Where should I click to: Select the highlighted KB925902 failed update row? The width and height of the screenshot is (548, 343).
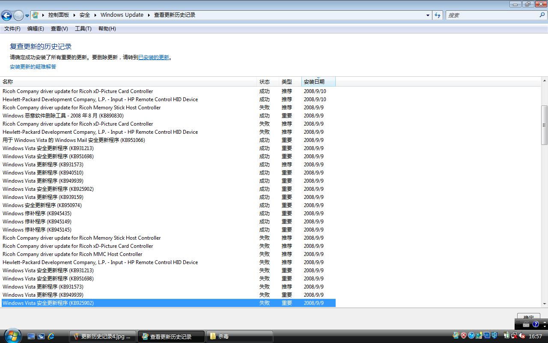168,303
